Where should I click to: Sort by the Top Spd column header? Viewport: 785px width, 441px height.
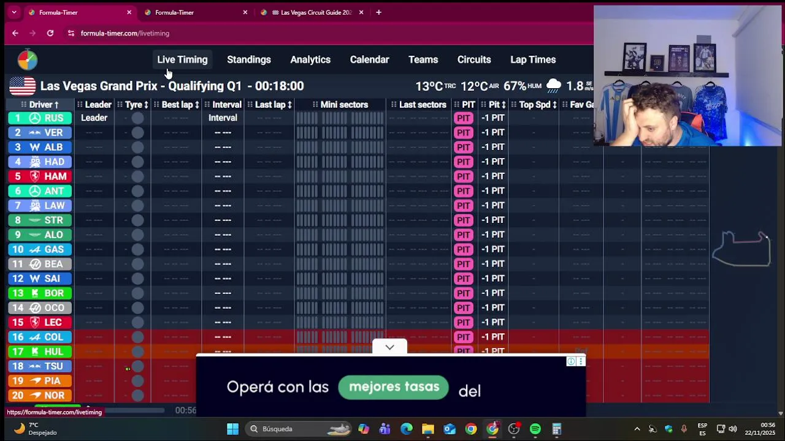click(534, 105)
